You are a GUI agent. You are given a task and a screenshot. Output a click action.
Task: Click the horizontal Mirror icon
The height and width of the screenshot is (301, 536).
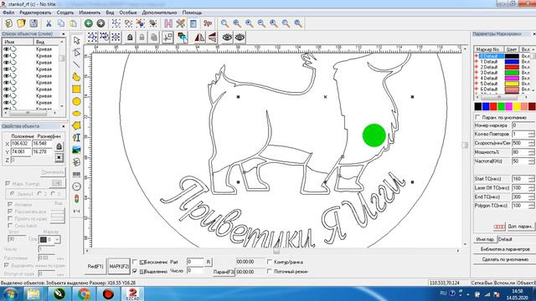tap(199, 38)
